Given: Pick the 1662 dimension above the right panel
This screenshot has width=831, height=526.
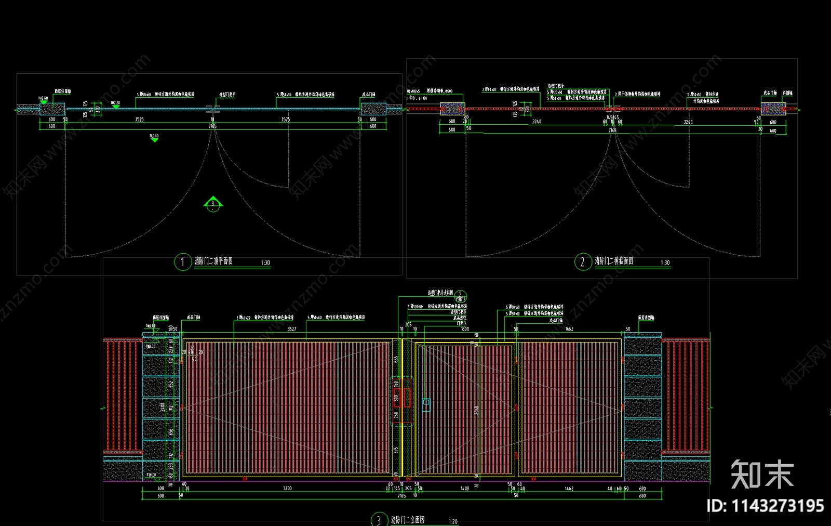Looking at the screenshot, I should point(569,329).
